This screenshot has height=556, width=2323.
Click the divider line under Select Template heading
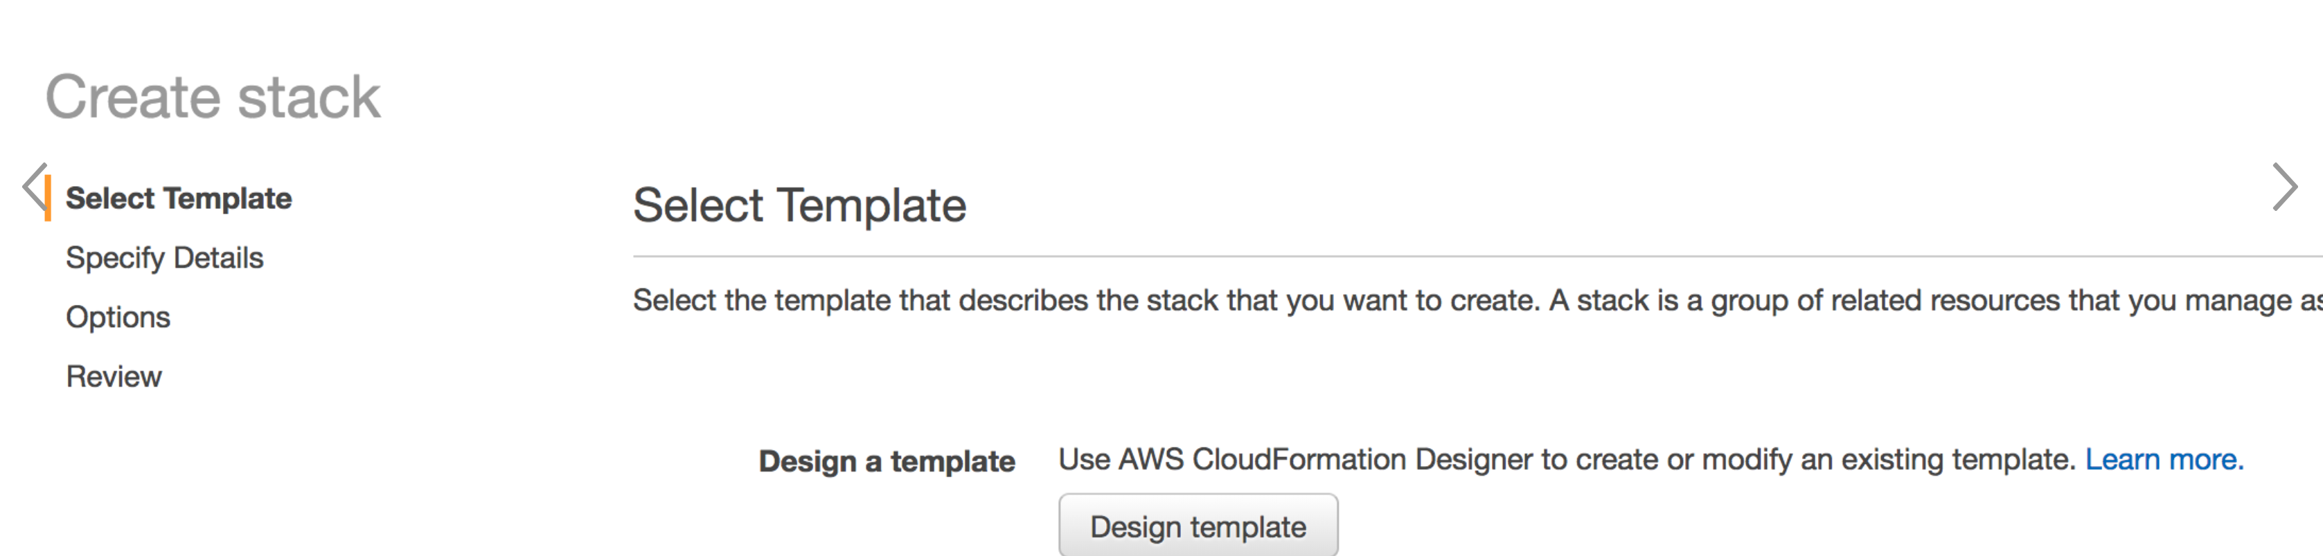click(1443, 257)
